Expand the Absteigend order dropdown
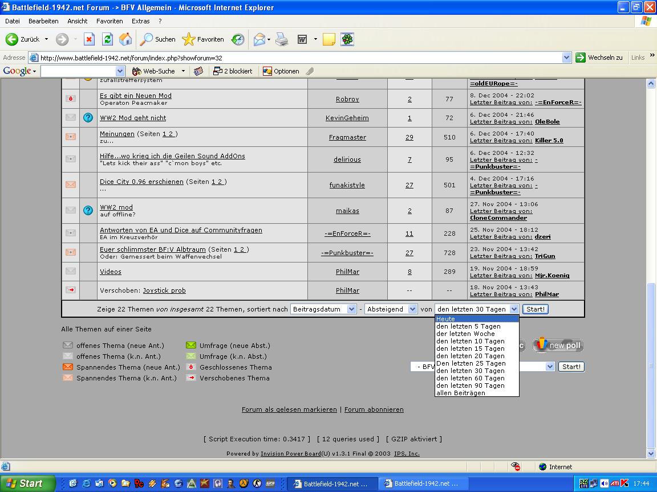The height and width of the screenshot is (492, 657). click(391, 309)
